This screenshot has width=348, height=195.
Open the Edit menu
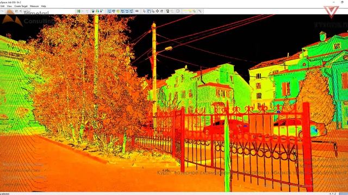pos(2,6)
